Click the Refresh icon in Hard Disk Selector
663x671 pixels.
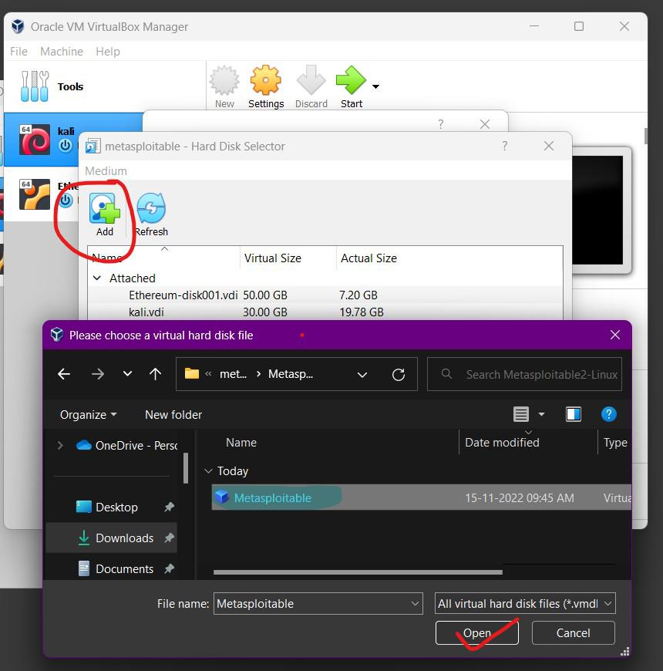tap(151, 208)
